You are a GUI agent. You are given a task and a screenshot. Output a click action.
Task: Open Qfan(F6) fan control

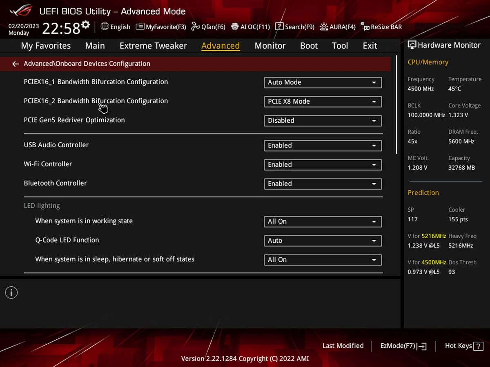coord(208,27)
